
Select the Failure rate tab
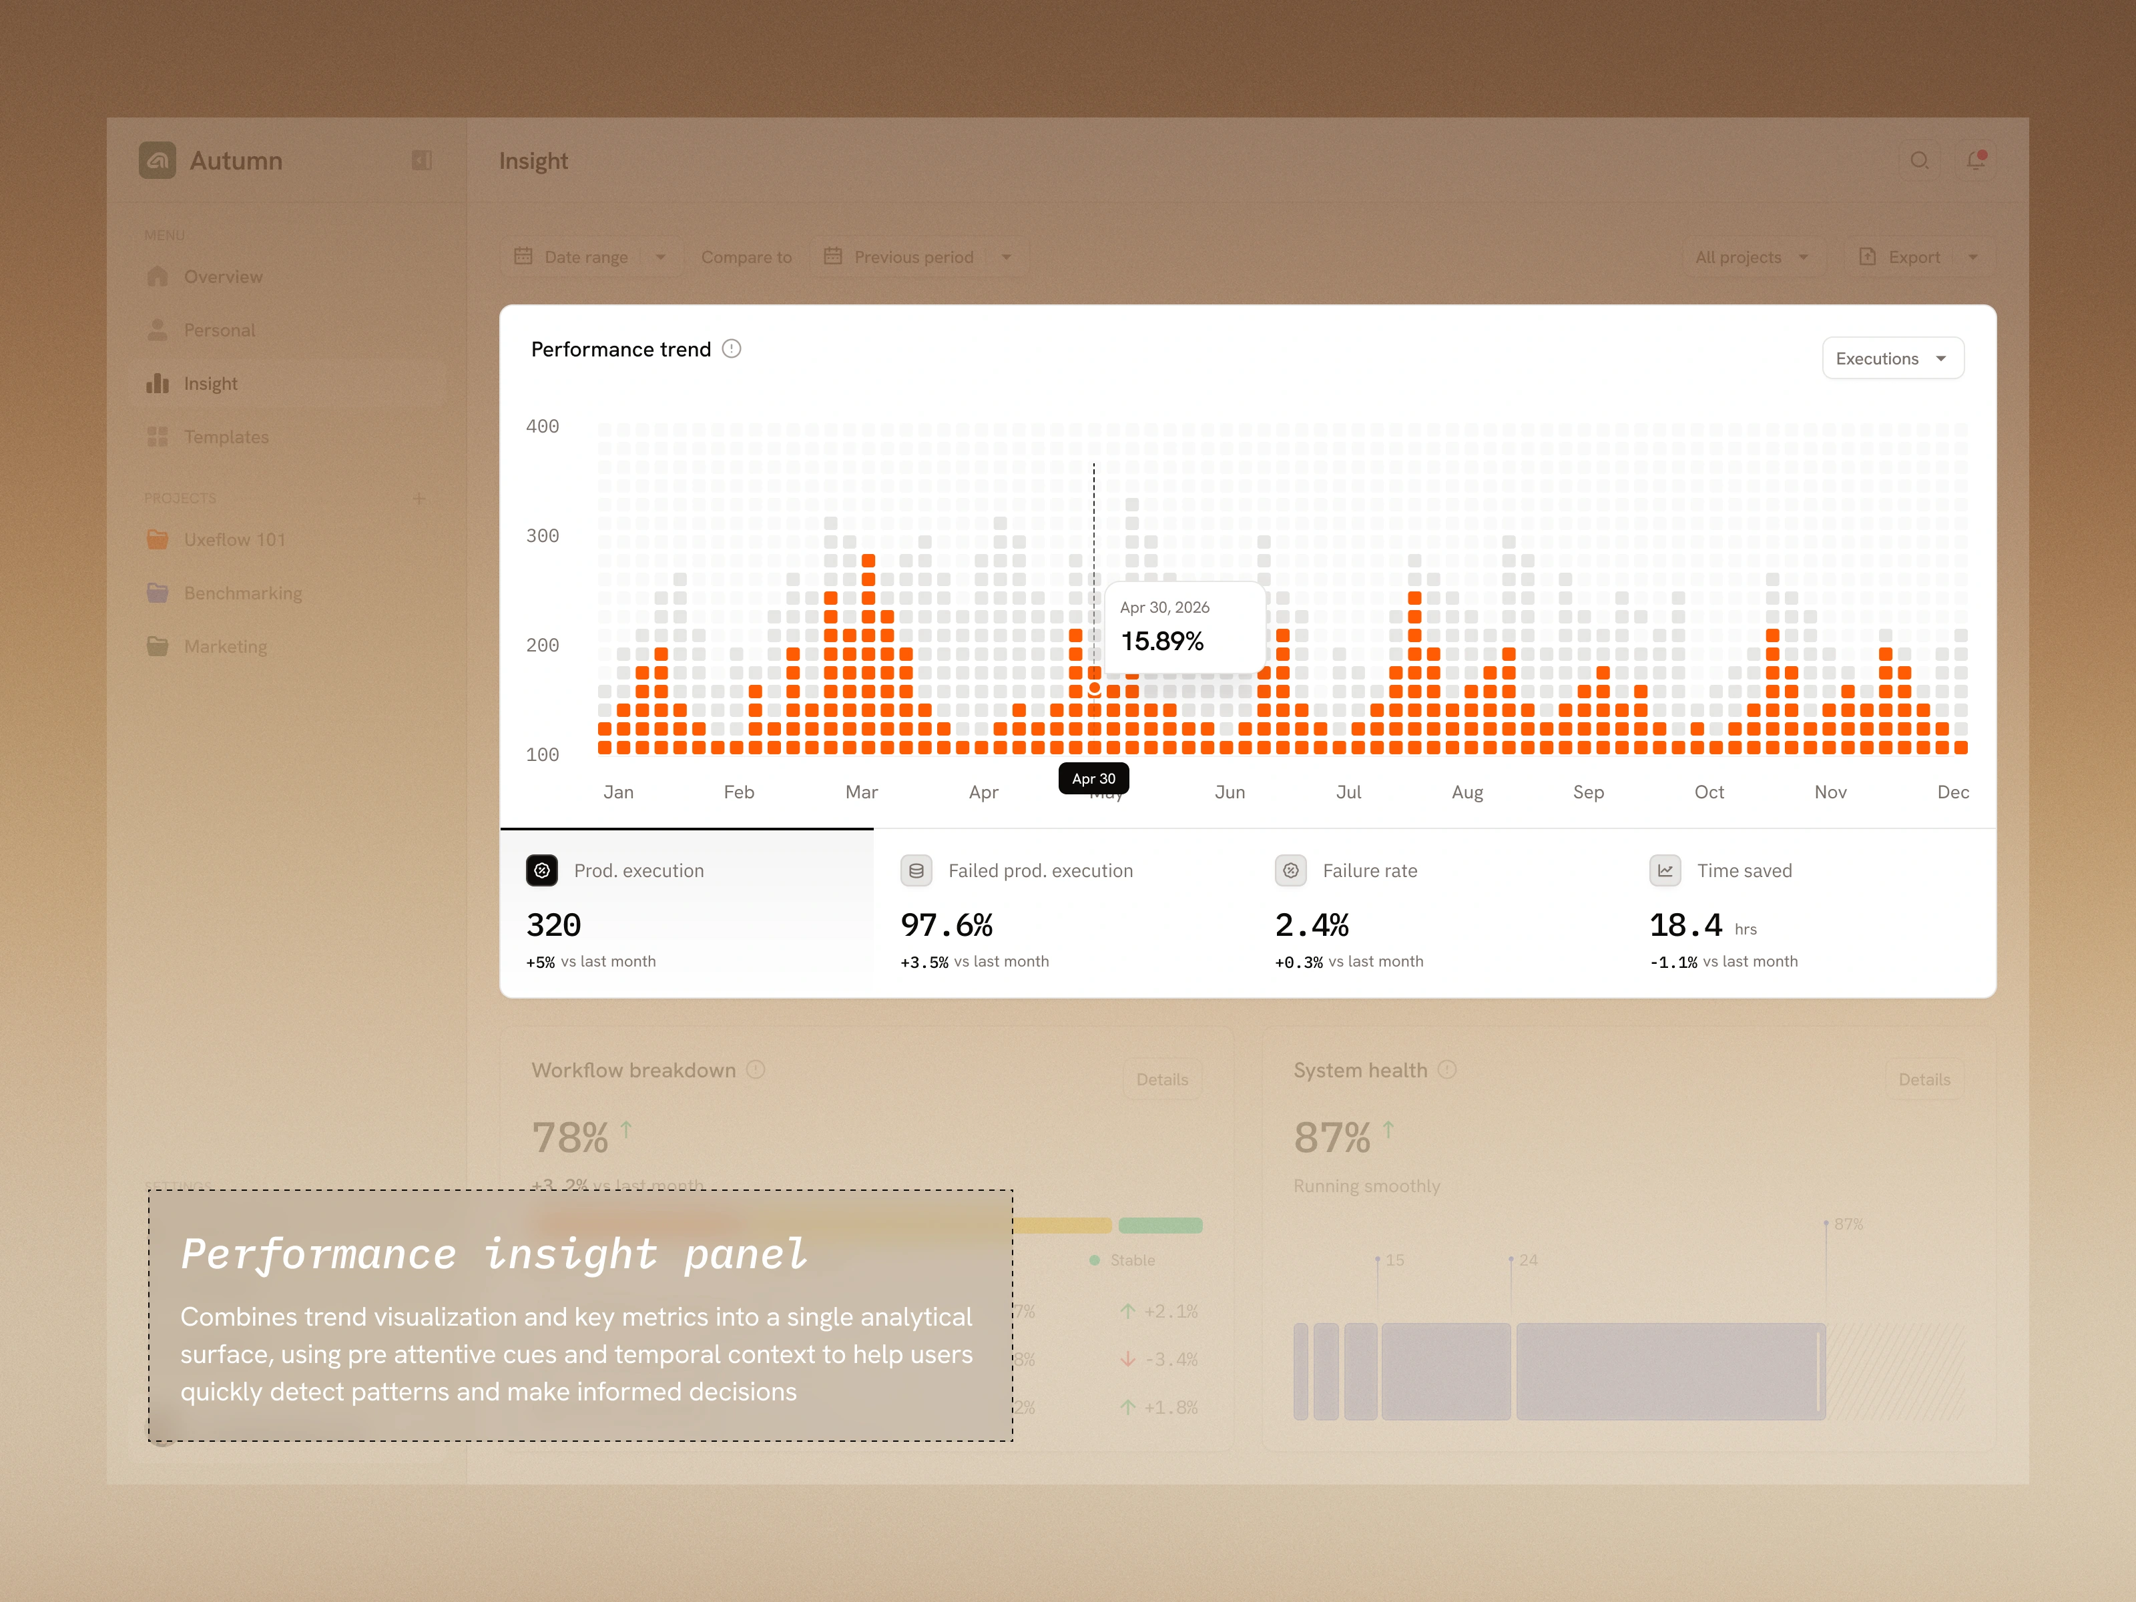[x=1436, y=912]
